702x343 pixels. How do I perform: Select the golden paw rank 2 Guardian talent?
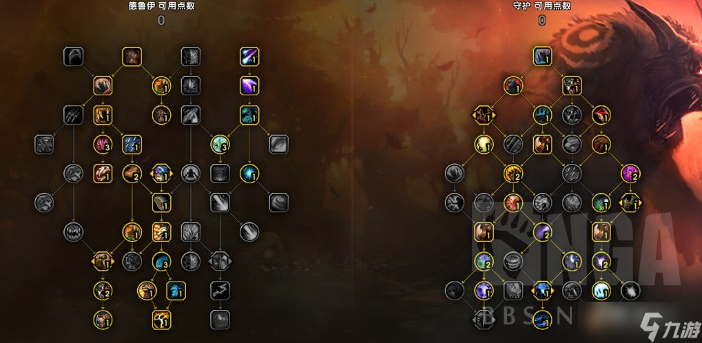coord(513,174)
